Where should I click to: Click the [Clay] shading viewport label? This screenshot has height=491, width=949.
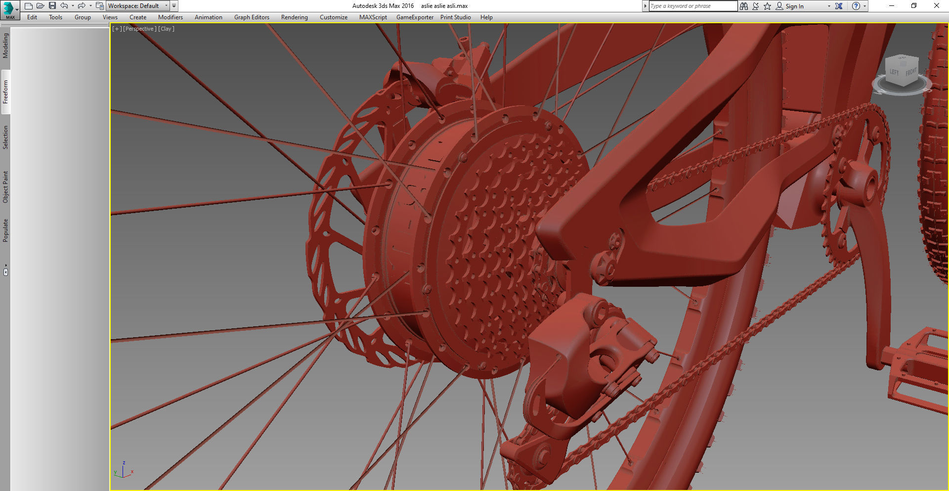tap(166, 29)
